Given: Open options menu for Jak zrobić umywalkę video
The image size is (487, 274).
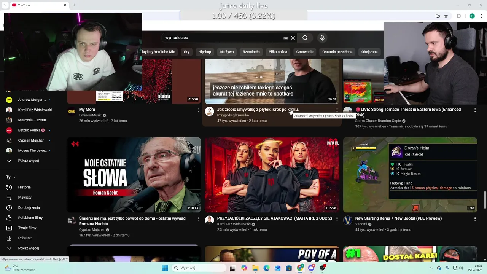Looking at the screenshot, I should pyautogui.click(x=337, y=110).
